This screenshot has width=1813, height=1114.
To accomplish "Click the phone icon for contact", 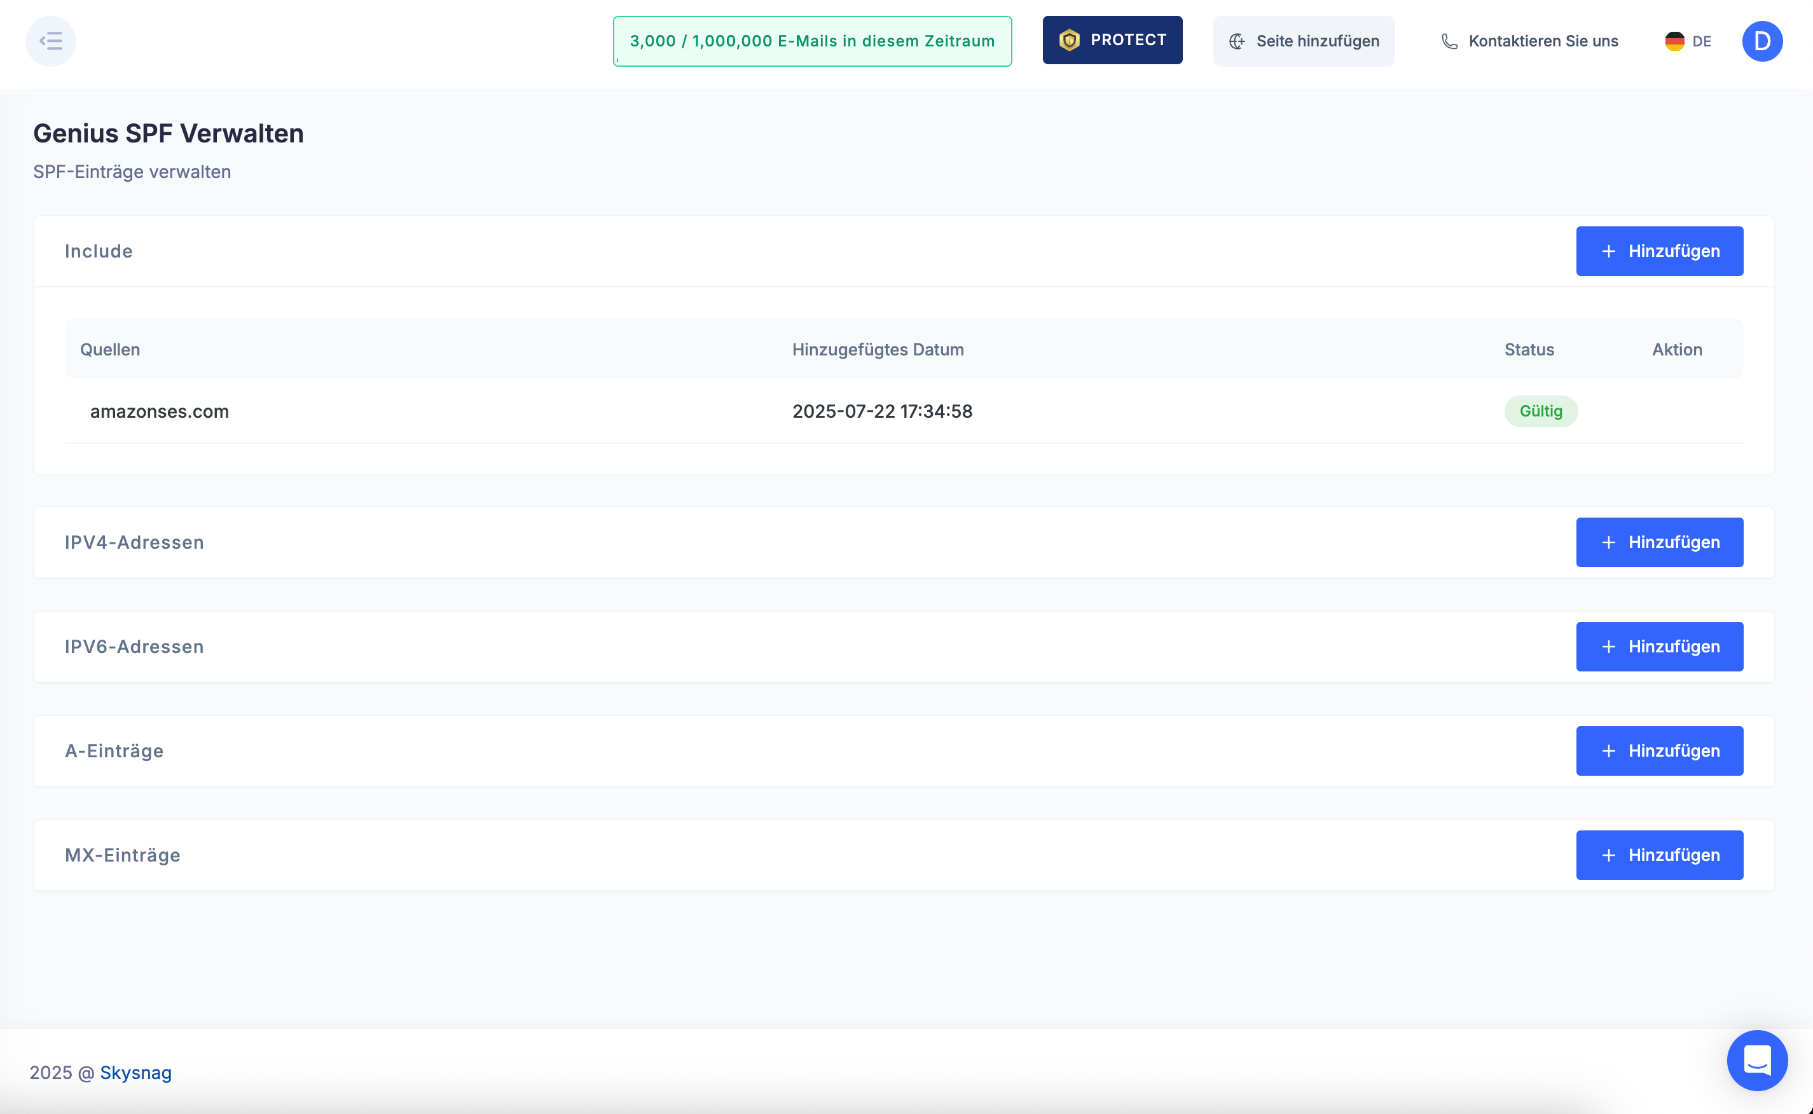I will point(1449,41).
